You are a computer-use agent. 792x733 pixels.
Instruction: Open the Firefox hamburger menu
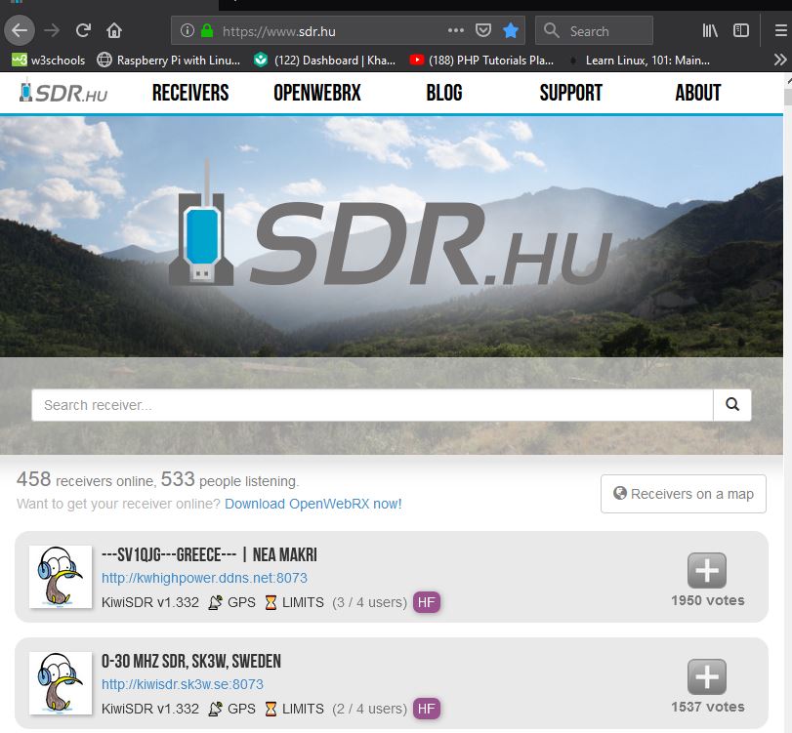pyautogui.click(x=781, y=31)
